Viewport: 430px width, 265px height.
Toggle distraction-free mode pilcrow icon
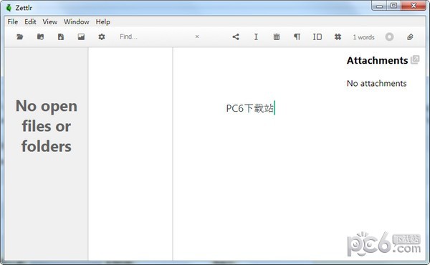(x=297, y=37)
